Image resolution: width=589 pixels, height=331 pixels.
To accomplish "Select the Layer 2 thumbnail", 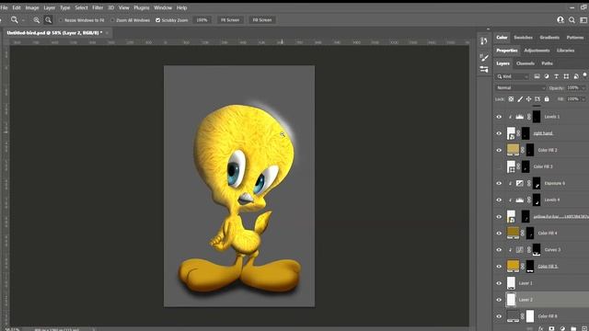I will point(511,300).
